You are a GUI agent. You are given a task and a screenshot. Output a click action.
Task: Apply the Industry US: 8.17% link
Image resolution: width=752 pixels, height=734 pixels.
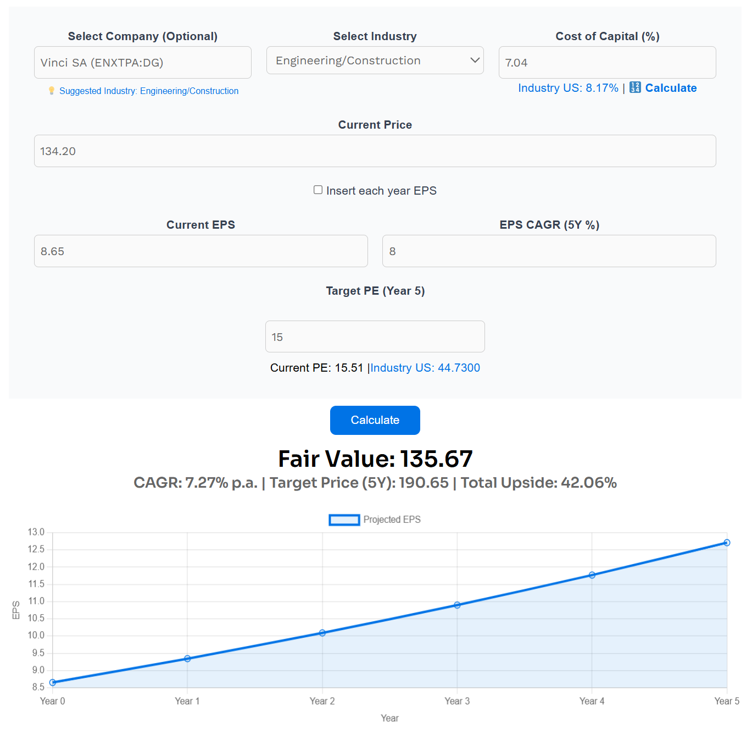point(569,88)
